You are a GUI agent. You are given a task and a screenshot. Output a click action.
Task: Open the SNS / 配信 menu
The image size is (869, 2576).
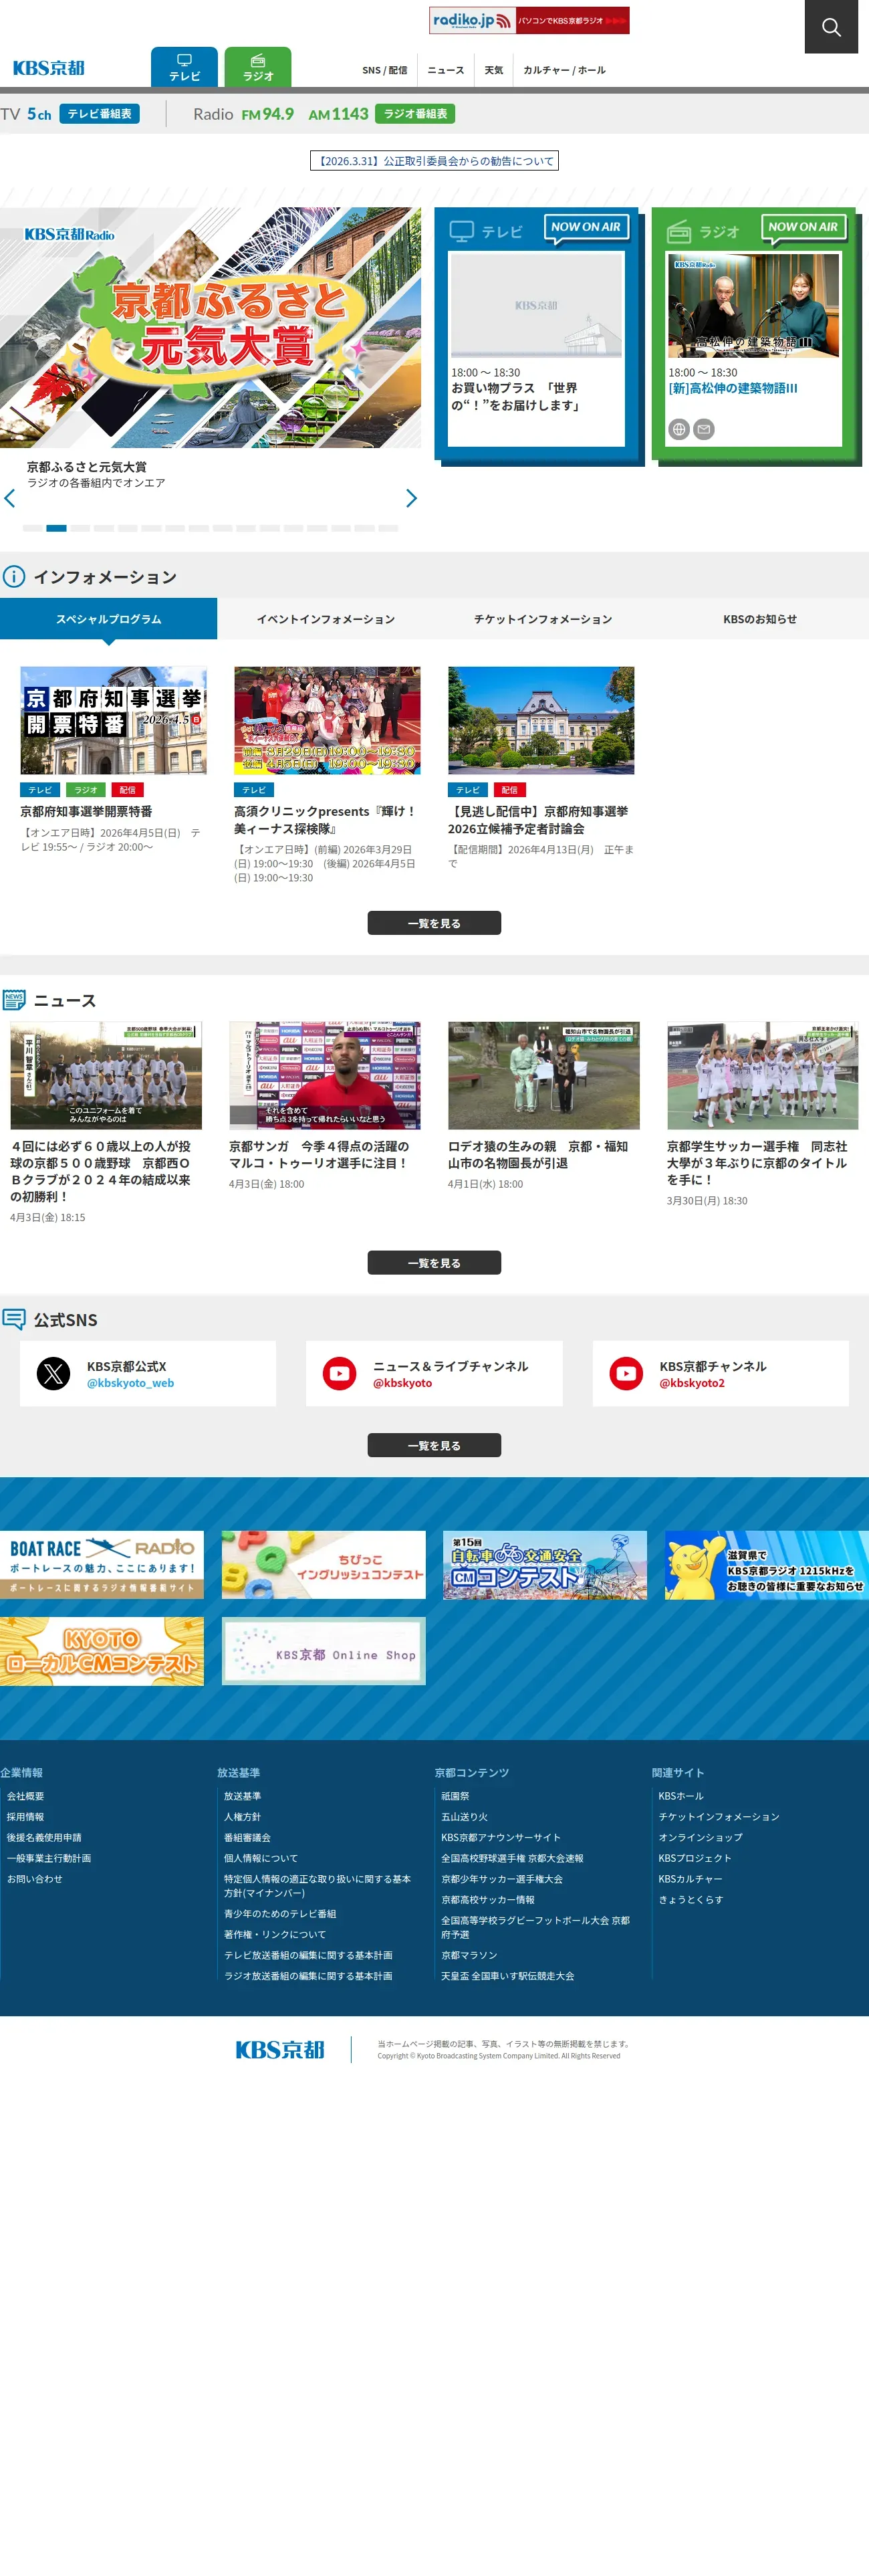385,70
